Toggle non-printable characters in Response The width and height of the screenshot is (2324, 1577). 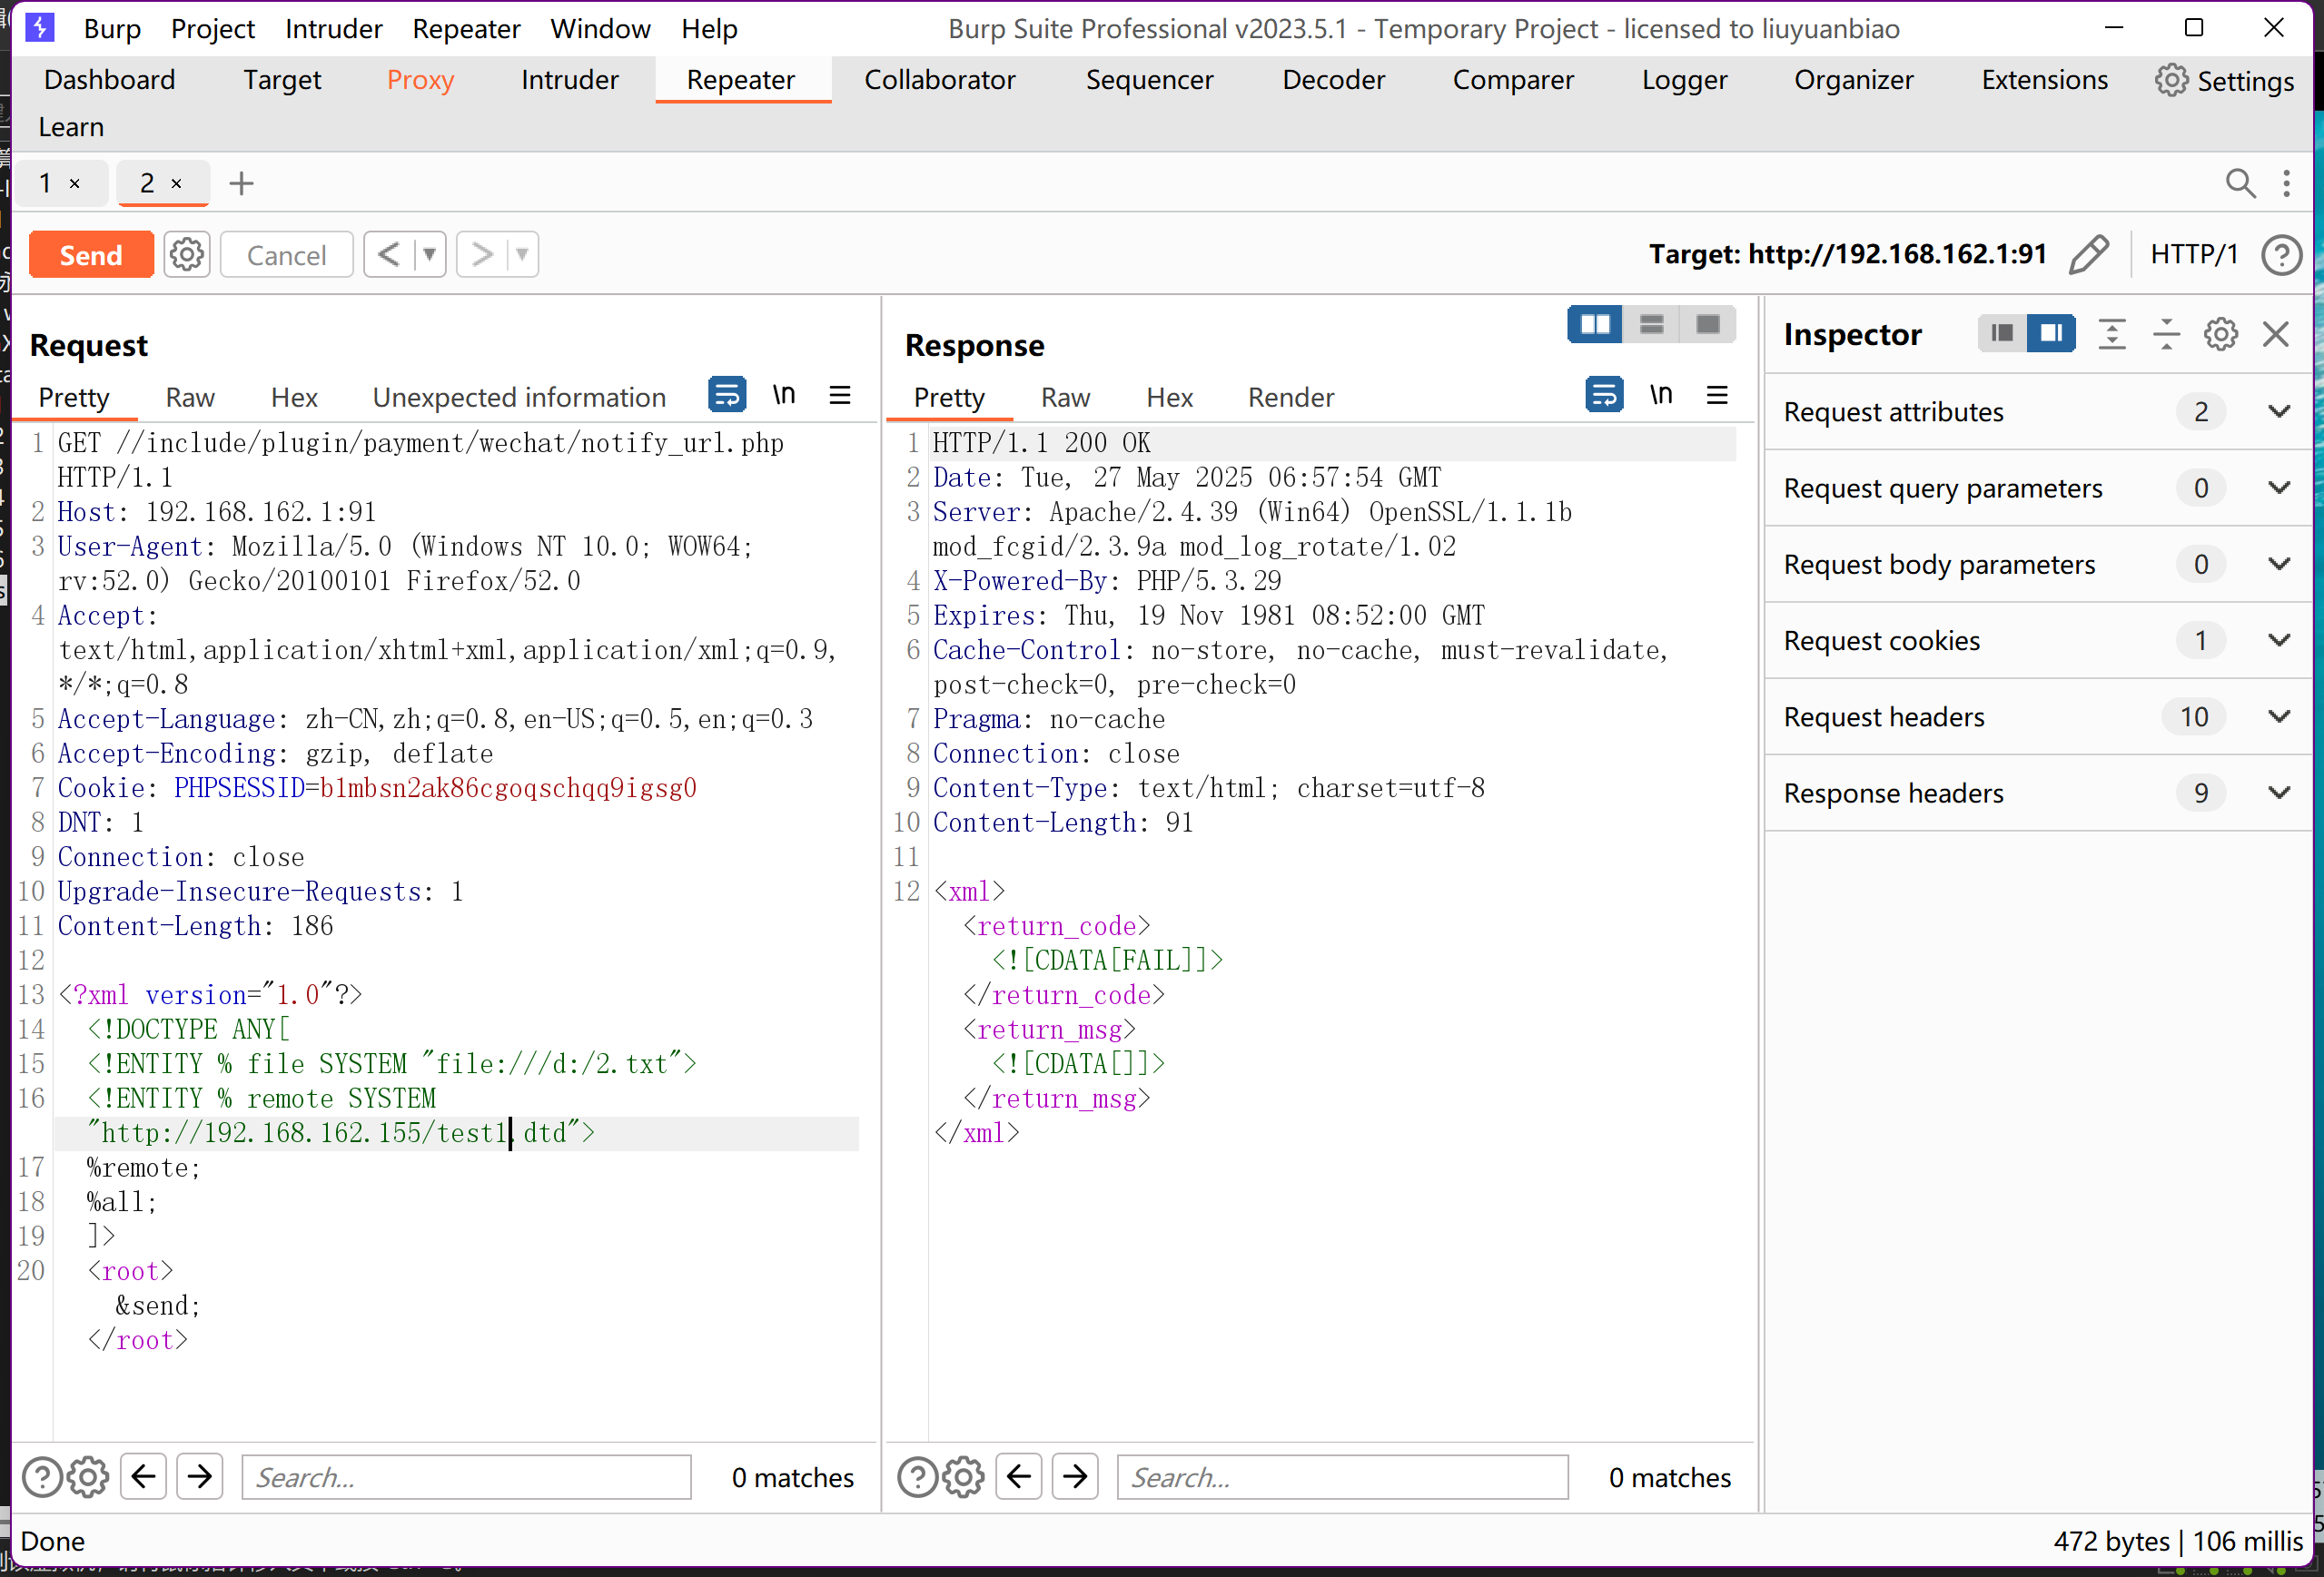pyautogui.click(x=1660, y=395)
